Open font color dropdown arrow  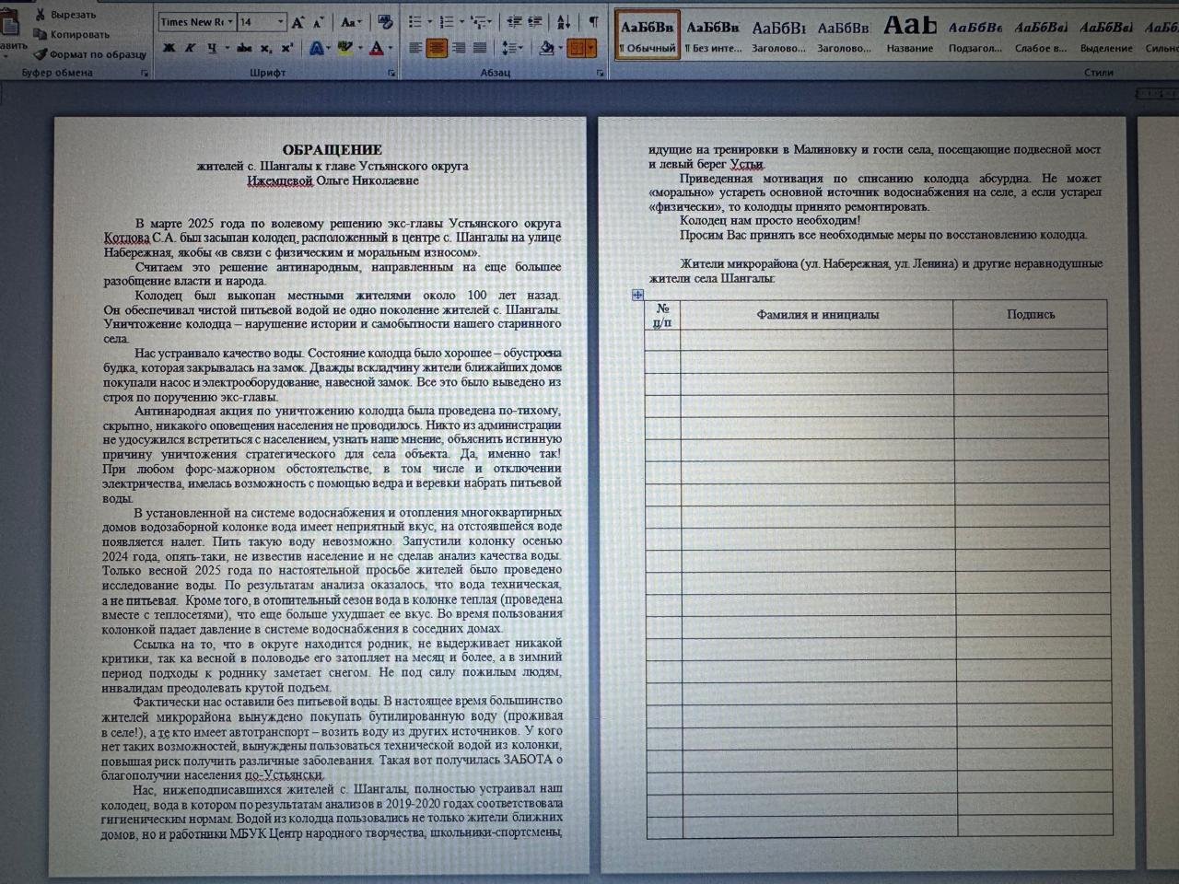[391, 48]
